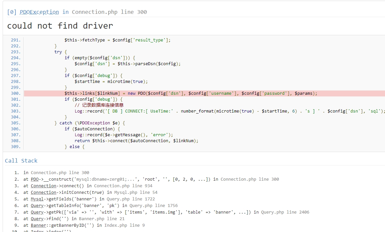Click call stack entry 1 'in Connection.php line 300'
385x232 pixels.
point(56,173)
